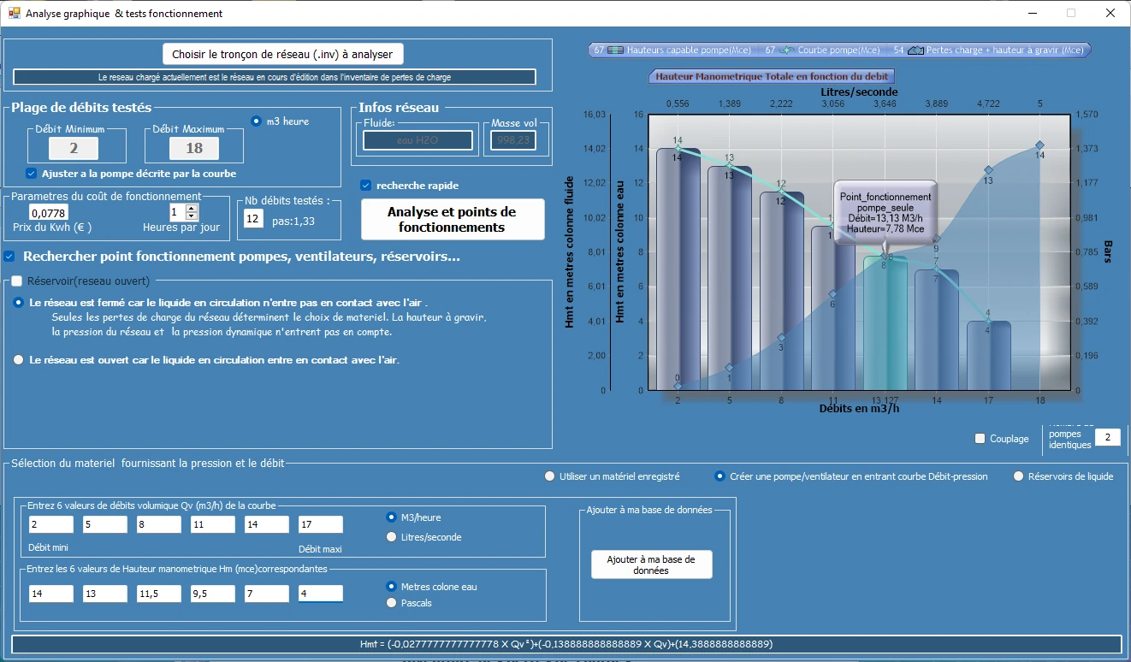The width and height of the screenshot is (1131, 662).
Task: Click the flow value field showing 11
Action: click(x=213, y=524)
